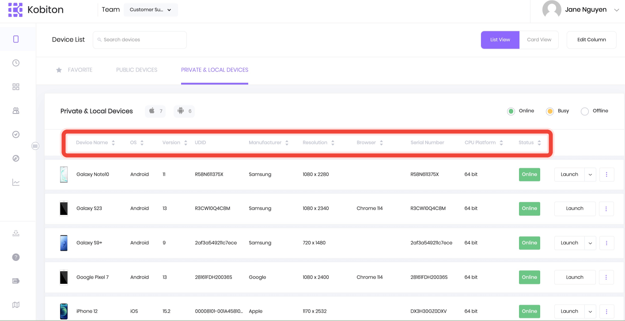The width and height of the screenshot is (625, 321).
Task: Click serial number DX3H30GZ0DXV
Action: [428, 311]
